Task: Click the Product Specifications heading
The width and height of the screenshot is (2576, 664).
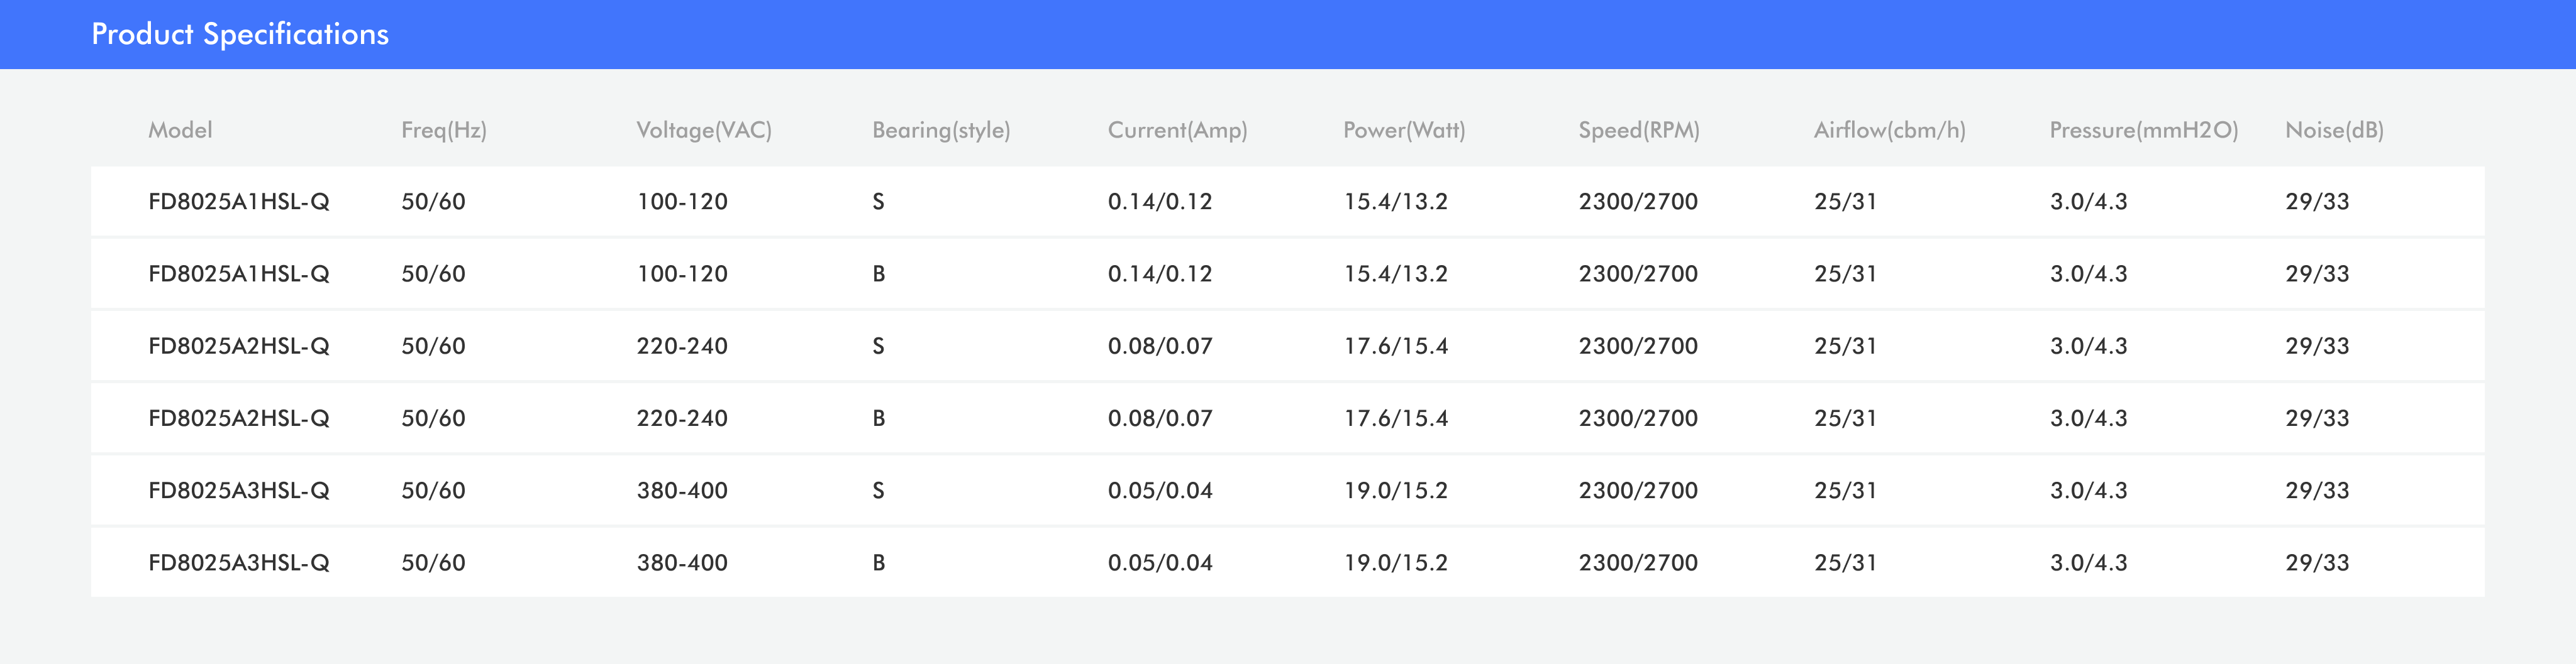Action: coord(240,34)
